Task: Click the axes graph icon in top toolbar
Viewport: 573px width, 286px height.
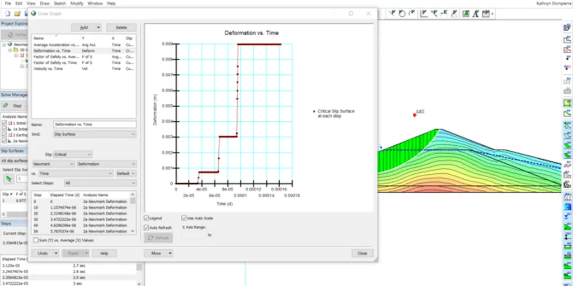Action: pos(424,13)
